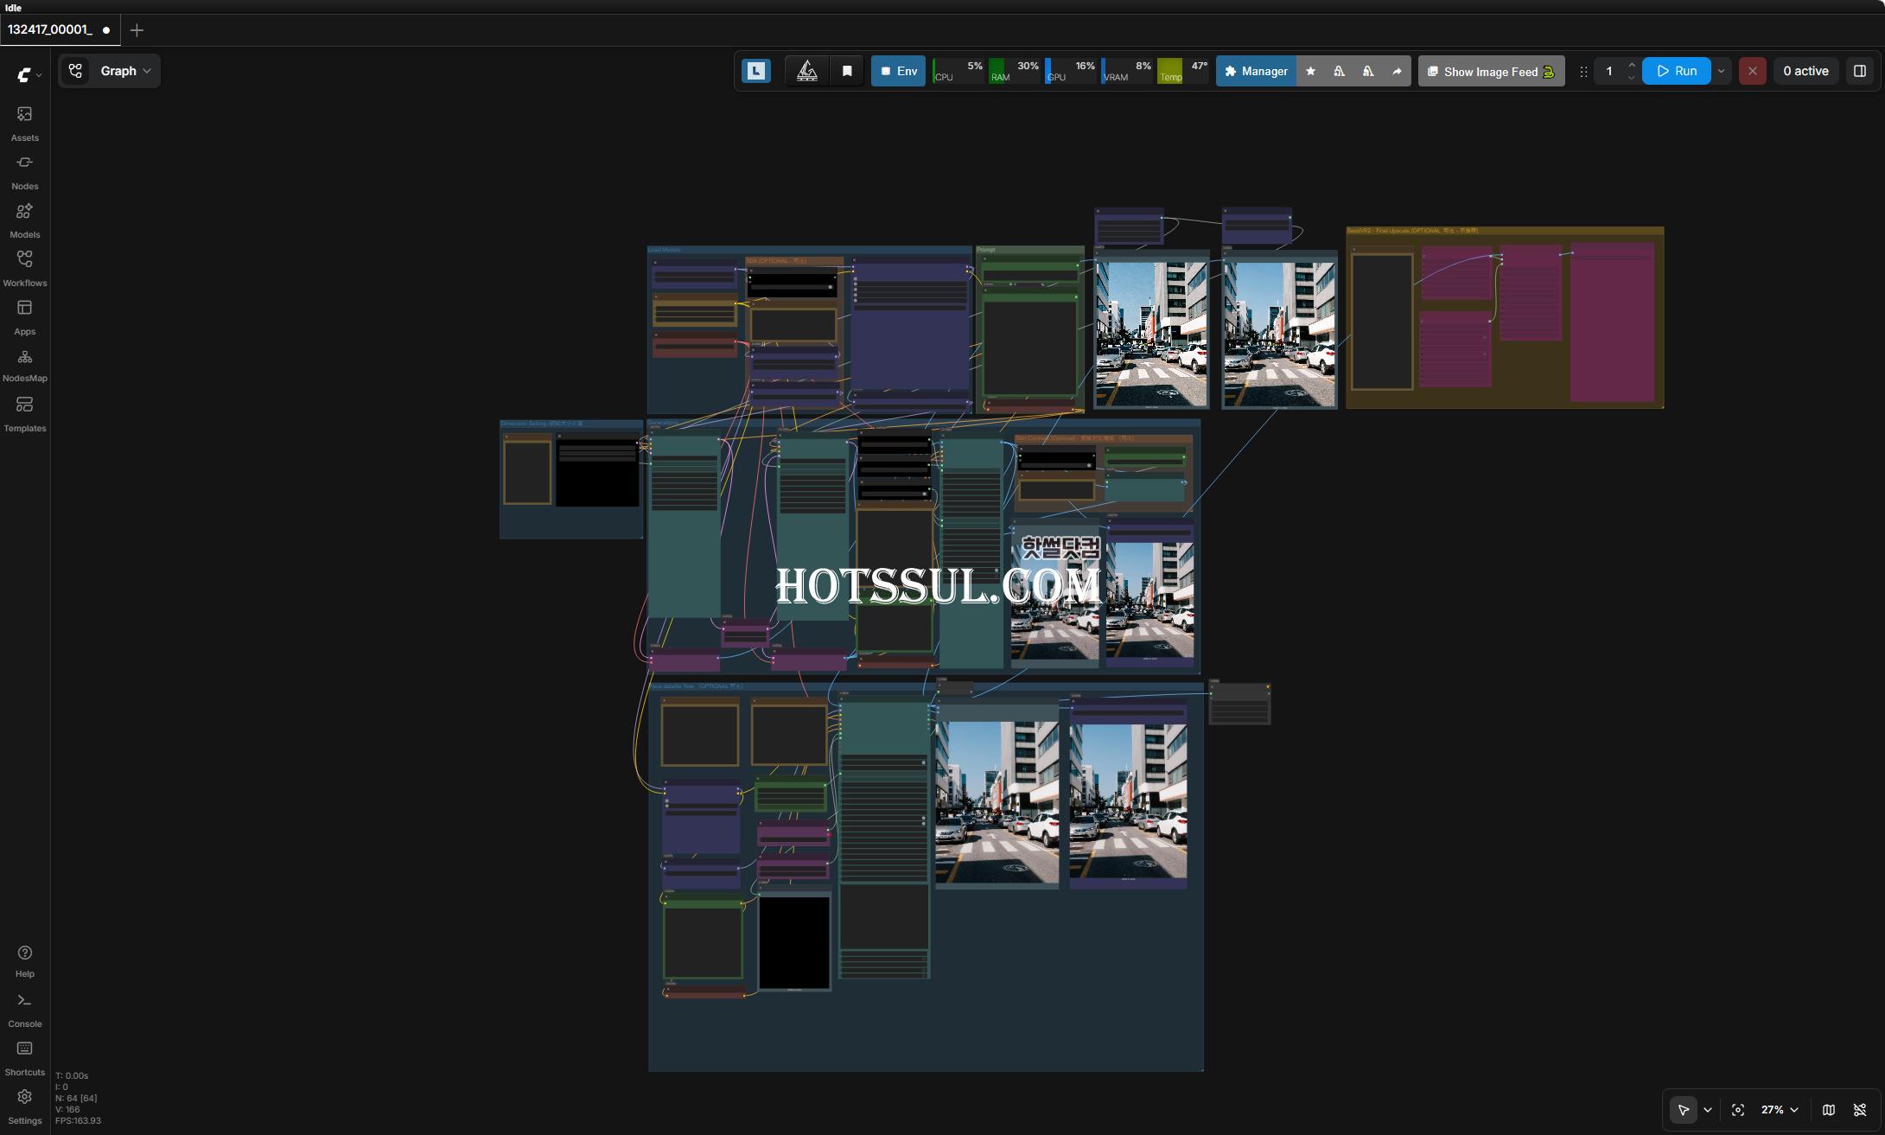Click the Templates sidebar icon

(x=24, y=413)
